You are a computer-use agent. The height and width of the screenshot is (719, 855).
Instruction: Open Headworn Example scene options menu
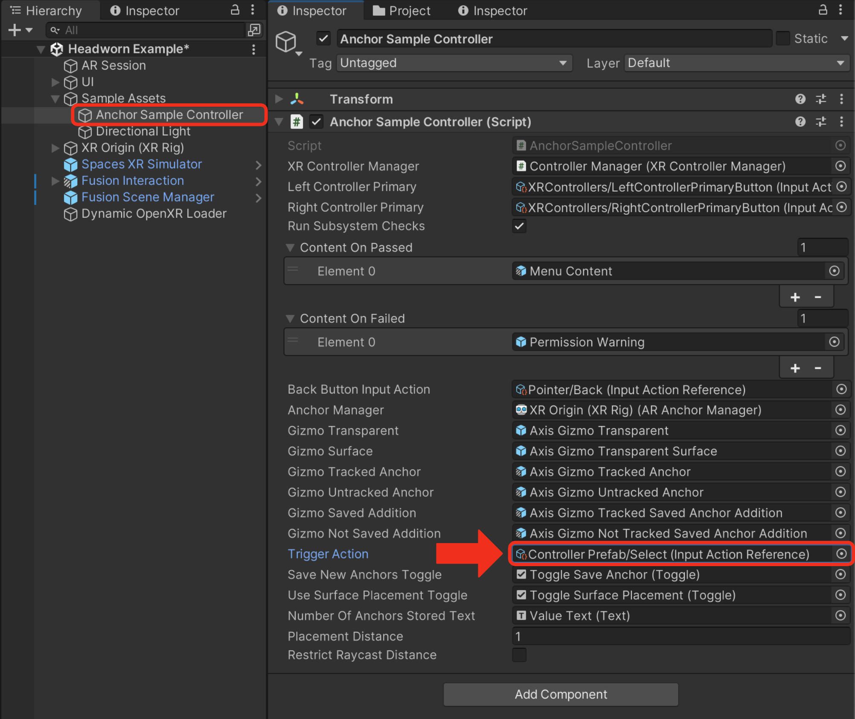point(254,50)
